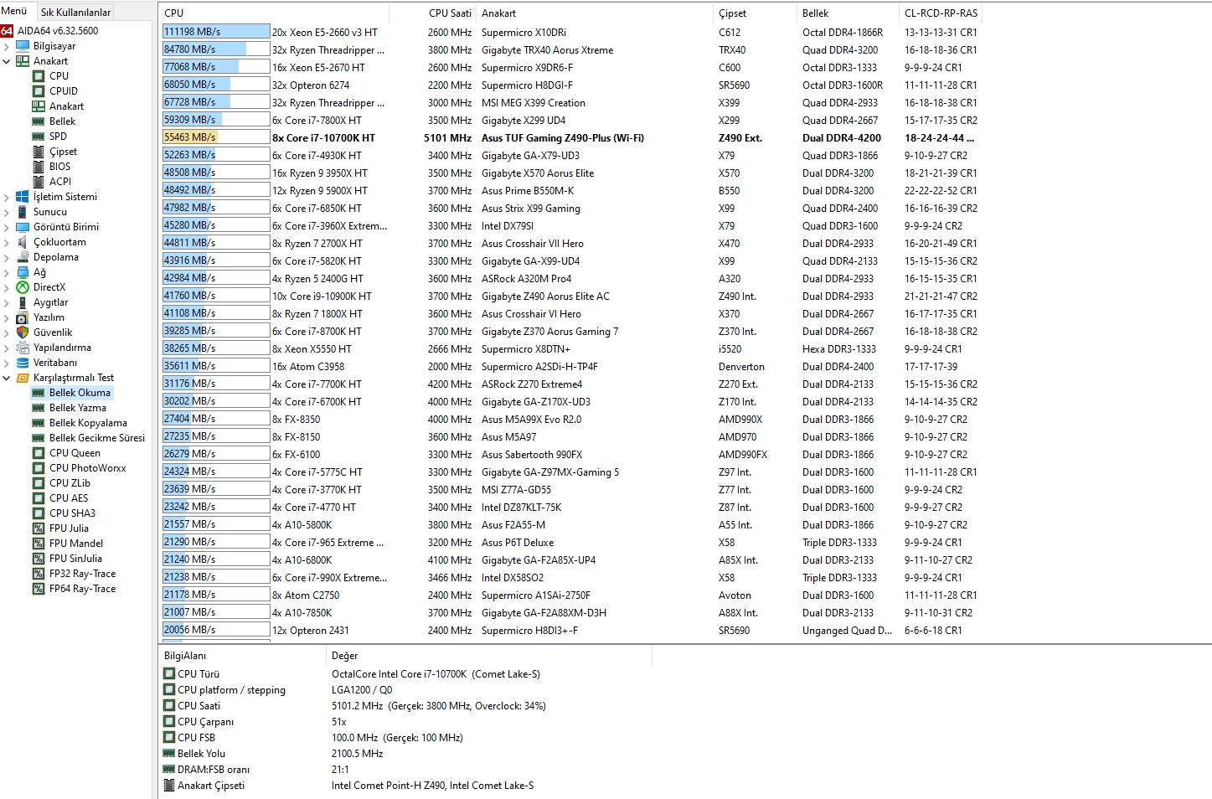Expand the İşletim Sistemi node arrow
This screenshot has height=799, width=1212.
tap(7, 197)
